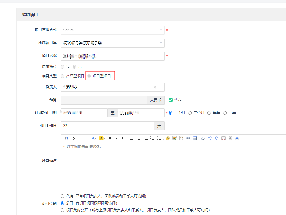Choose 私有 access control option
Image resolution: width=286 pixels, height=215 pixels.
[62, 196]
